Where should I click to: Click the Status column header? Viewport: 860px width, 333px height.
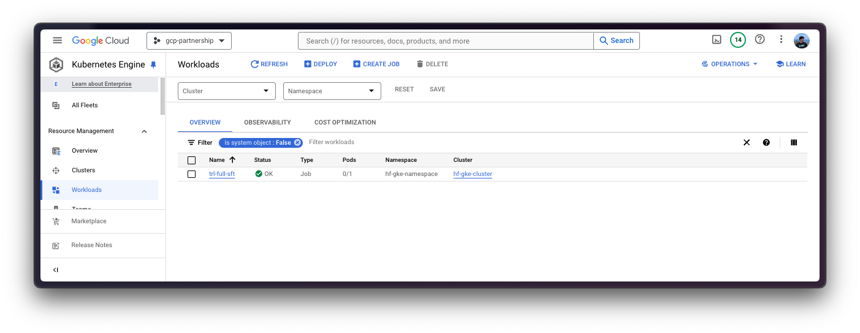click(262, 160)
